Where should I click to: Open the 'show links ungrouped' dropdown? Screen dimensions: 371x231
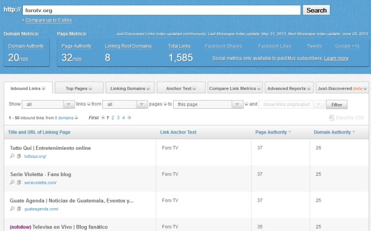click(291, 105)
